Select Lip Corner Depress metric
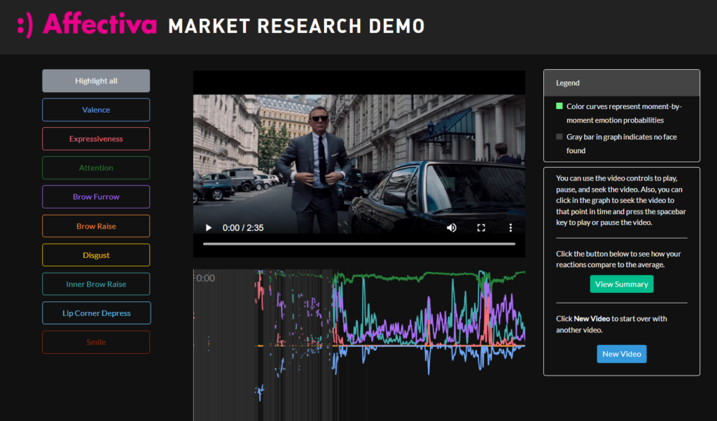The image size is (717, 421). pos(96,313)
